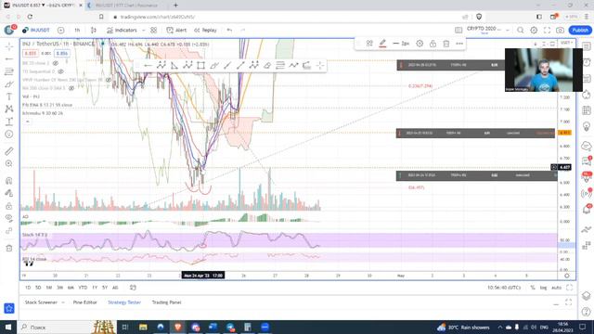The image size is (594, 334).
Task: Open chart settings gear in top toolbar
Action: point(534,30)
